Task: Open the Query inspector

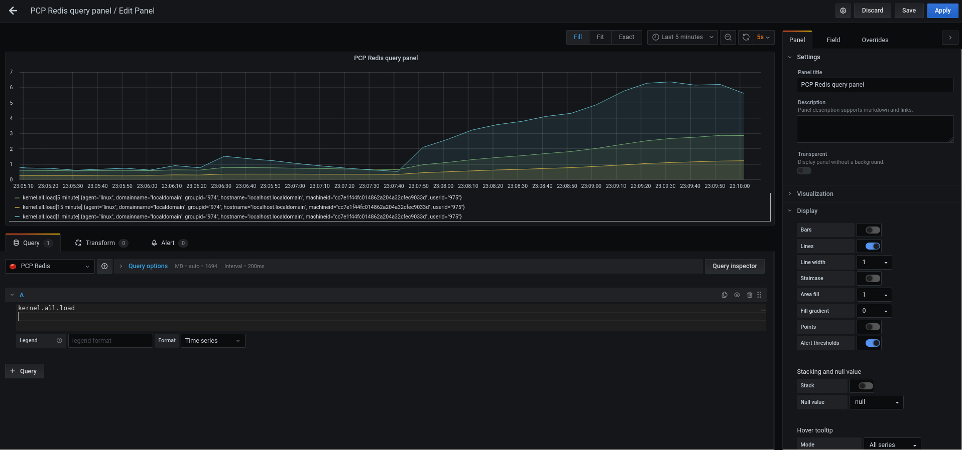Action: 735,266
